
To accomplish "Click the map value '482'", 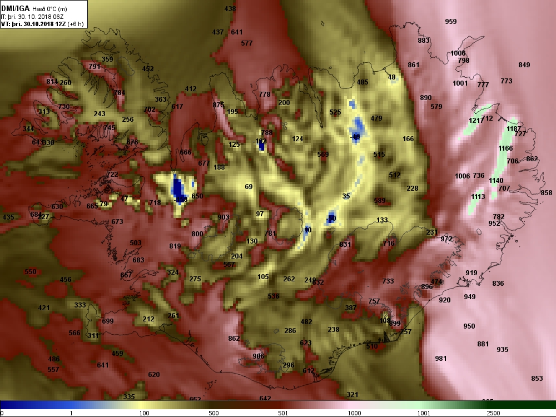I will click(x=306, y=322).
